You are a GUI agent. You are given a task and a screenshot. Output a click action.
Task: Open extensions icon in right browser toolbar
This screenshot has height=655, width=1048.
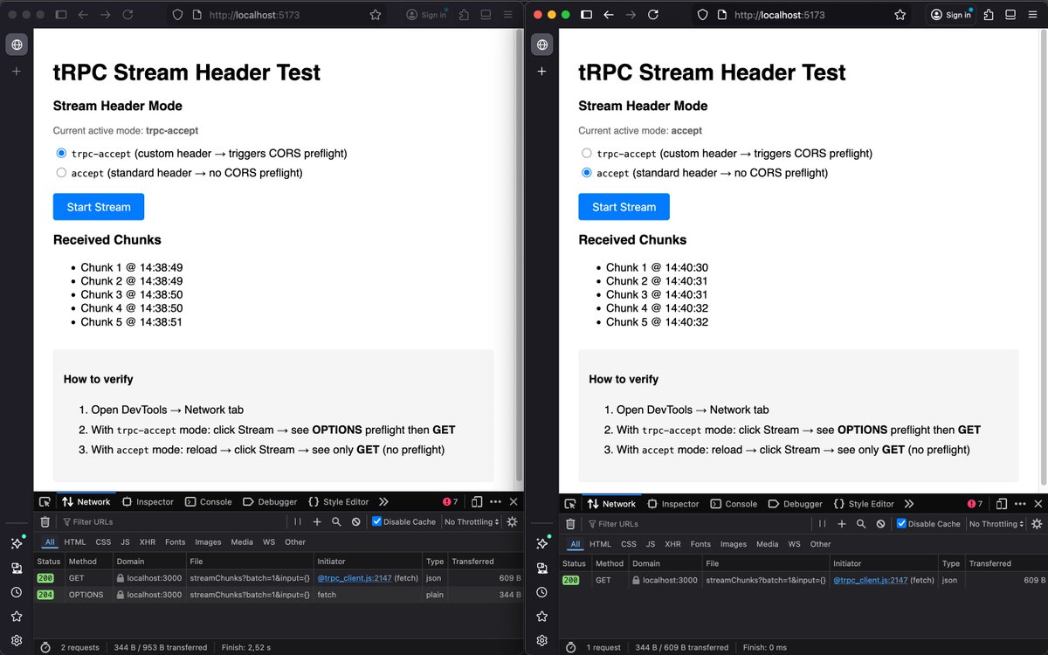pos(989,15)
